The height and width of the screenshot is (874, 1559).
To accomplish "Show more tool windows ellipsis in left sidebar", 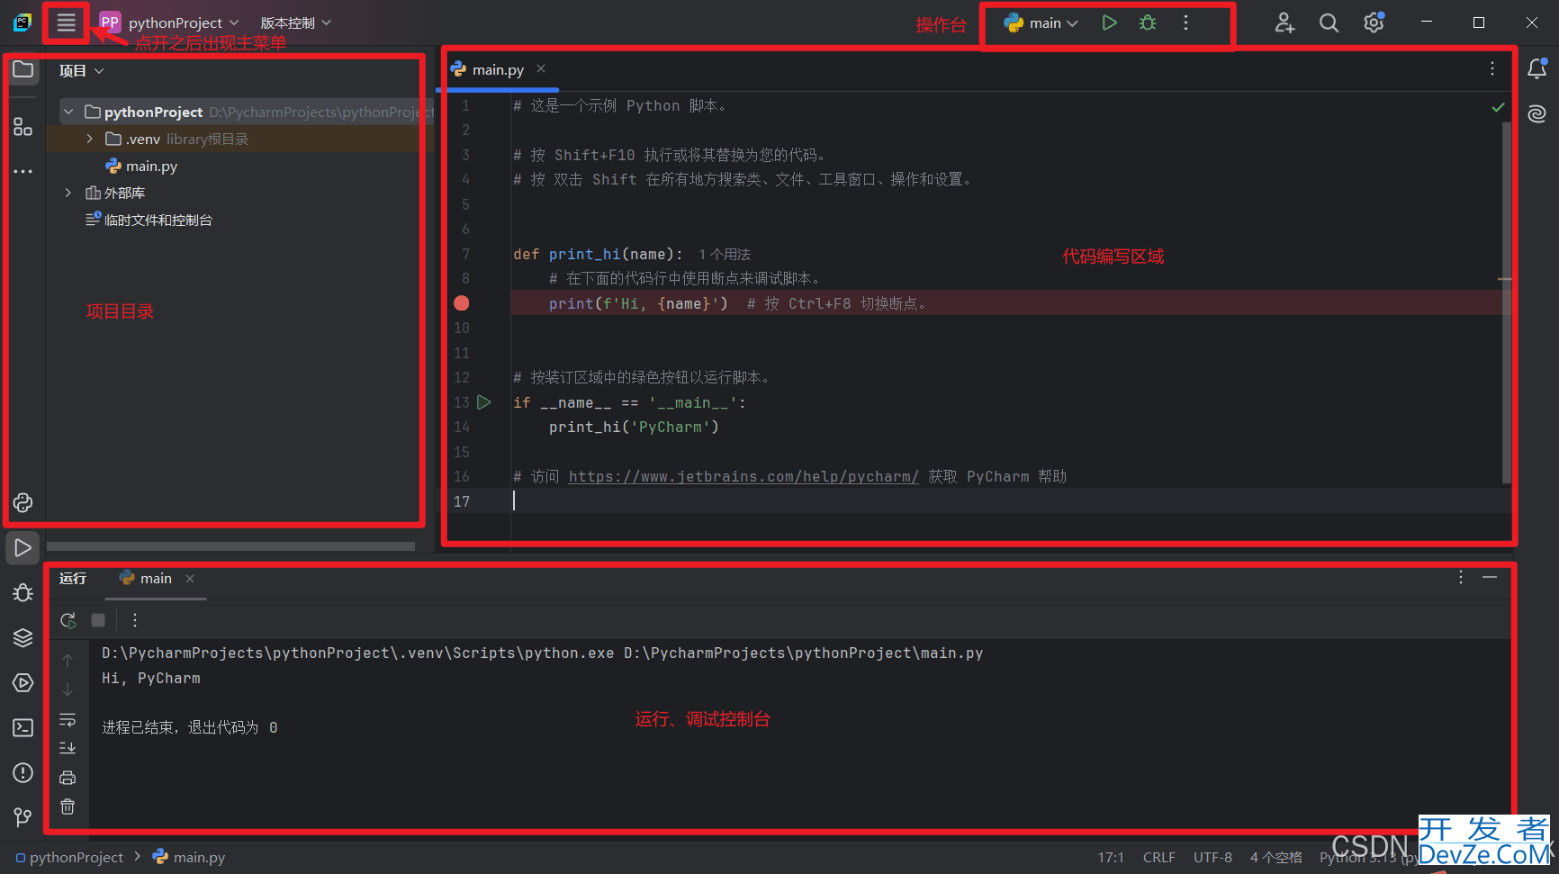I will tap(23, 171).
